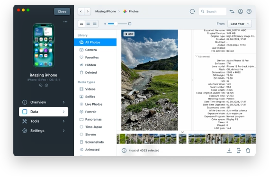Select the small grid view mode
269x178 pixels.
point(95,24)
